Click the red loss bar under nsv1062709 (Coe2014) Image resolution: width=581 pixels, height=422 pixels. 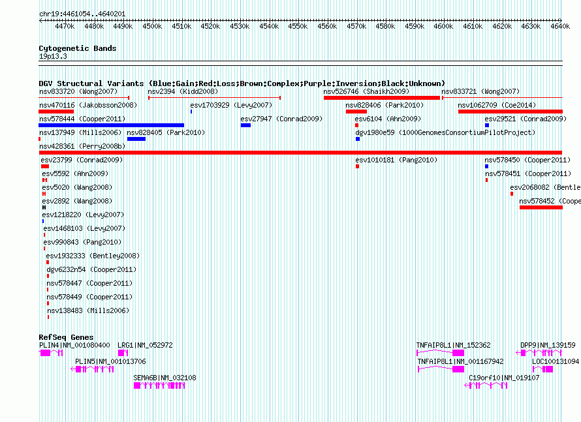point(510,112)
